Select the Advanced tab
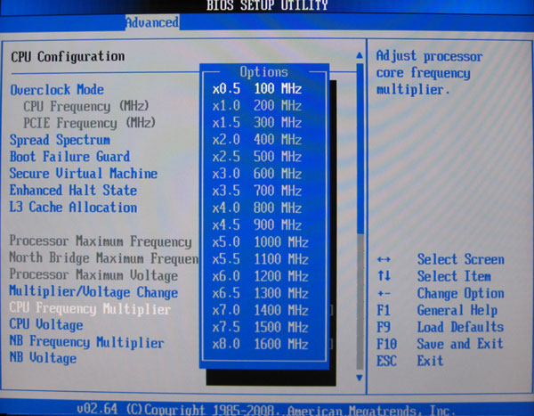The width and height of the screenshot is (534, 416). pyautogui.click(x=152, y=22)
